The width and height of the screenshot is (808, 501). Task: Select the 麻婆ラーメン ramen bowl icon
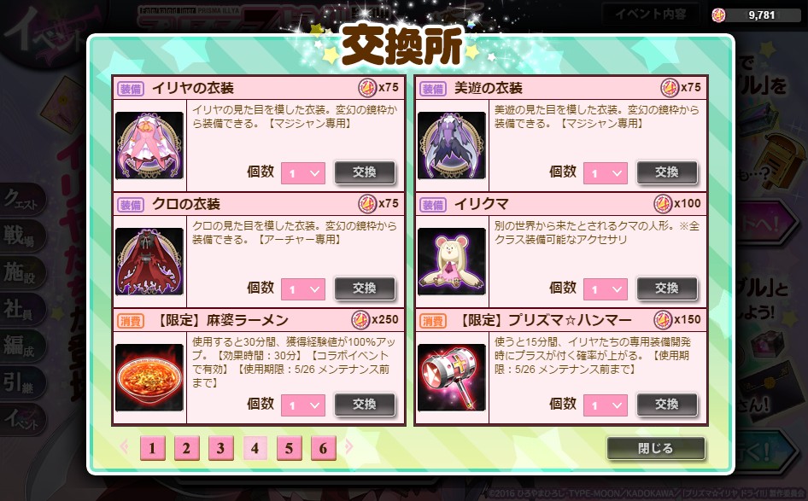click(x=149, y=377)
